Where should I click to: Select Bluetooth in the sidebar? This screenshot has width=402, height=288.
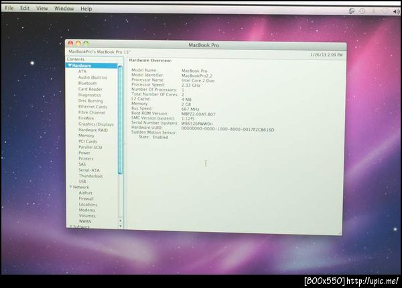87,83
